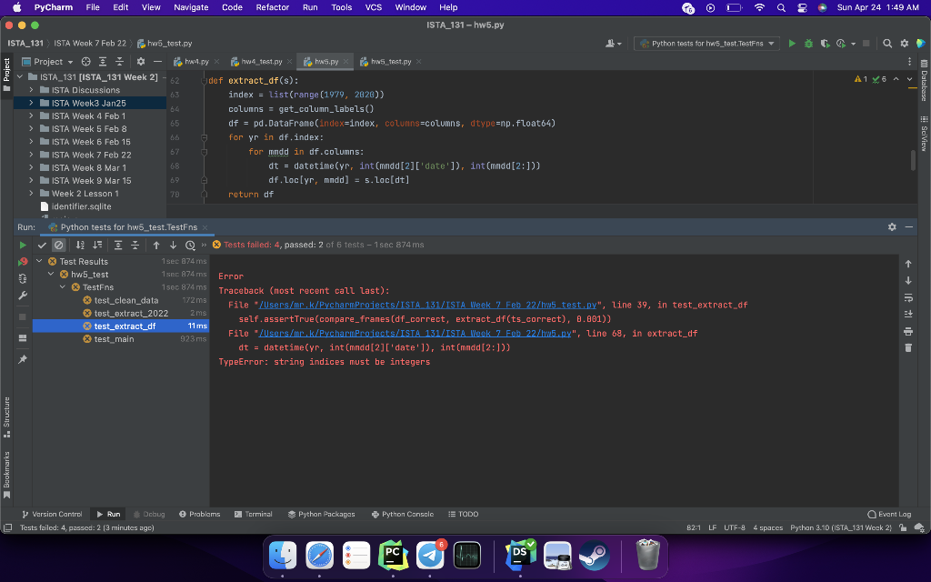Expand the ISTA Discussions folder
This screenshot has height=582, width=931.
point(31,90)
